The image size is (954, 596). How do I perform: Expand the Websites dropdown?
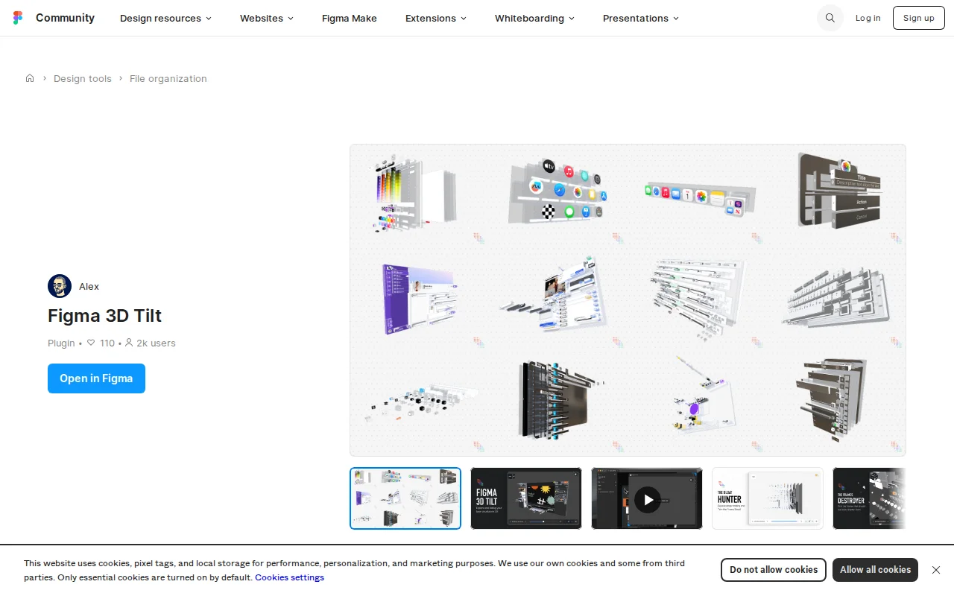(x=266, y=18)
